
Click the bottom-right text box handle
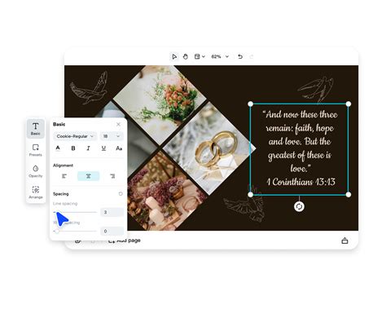(x=349, y=195)
